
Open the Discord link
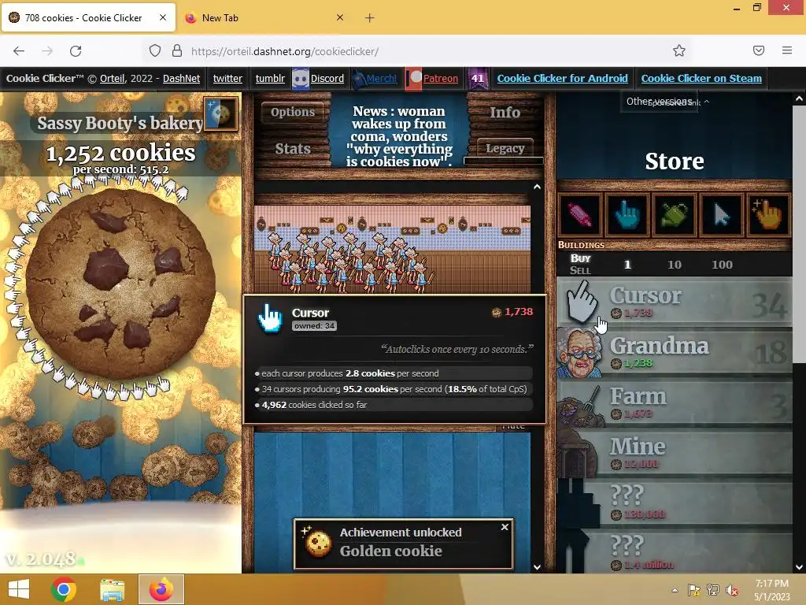(327, 79)
